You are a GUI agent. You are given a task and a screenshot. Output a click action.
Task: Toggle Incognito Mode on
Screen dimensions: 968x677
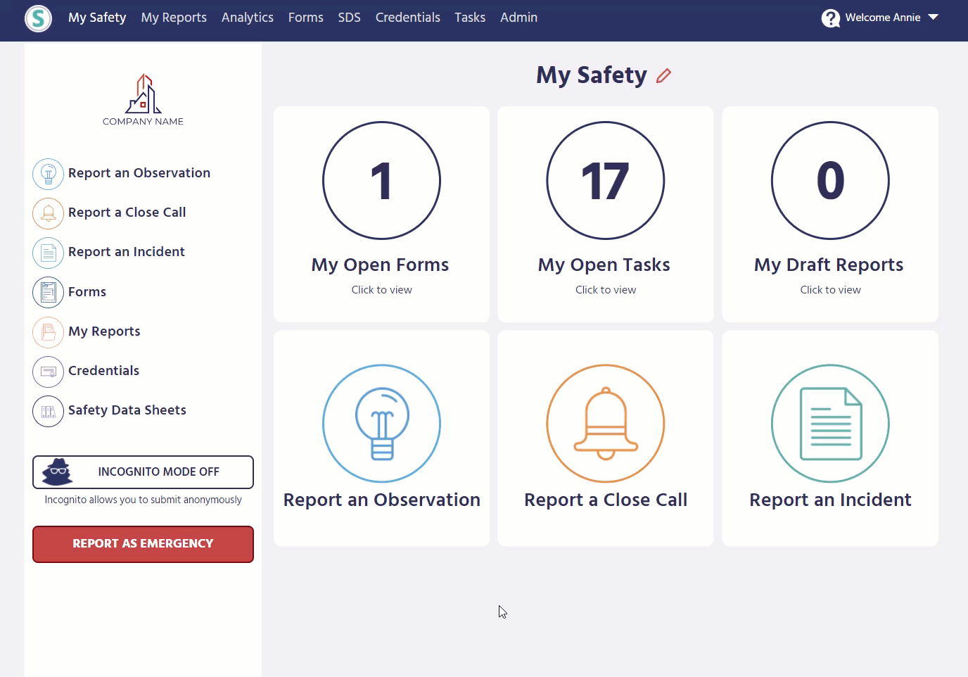coord(143,472)
